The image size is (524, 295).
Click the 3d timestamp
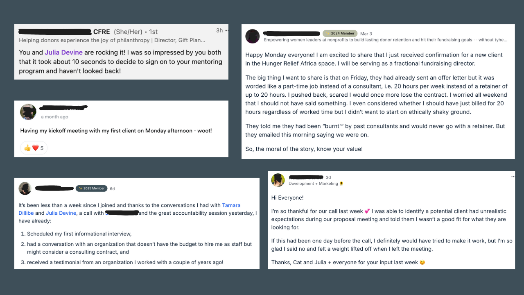pyautogui.click(x=328, y=177)
